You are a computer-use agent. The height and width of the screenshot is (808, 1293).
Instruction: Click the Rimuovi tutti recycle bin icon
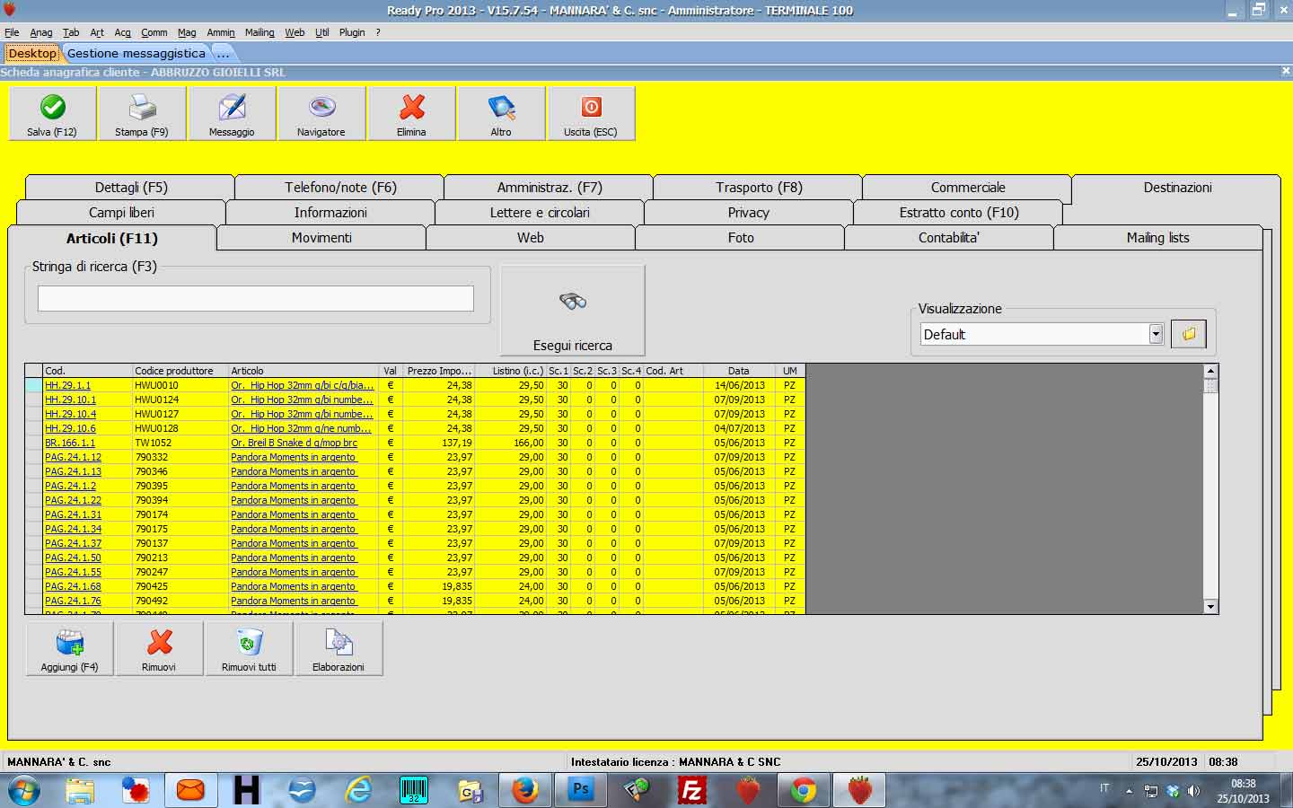pos(249,643)
